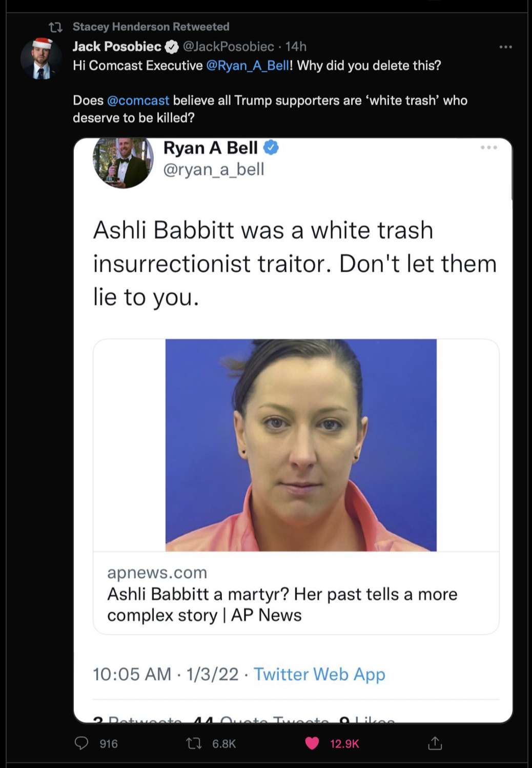Click the @JackPosobiec handle
532x768 pixels.
[x=229, y=47]
